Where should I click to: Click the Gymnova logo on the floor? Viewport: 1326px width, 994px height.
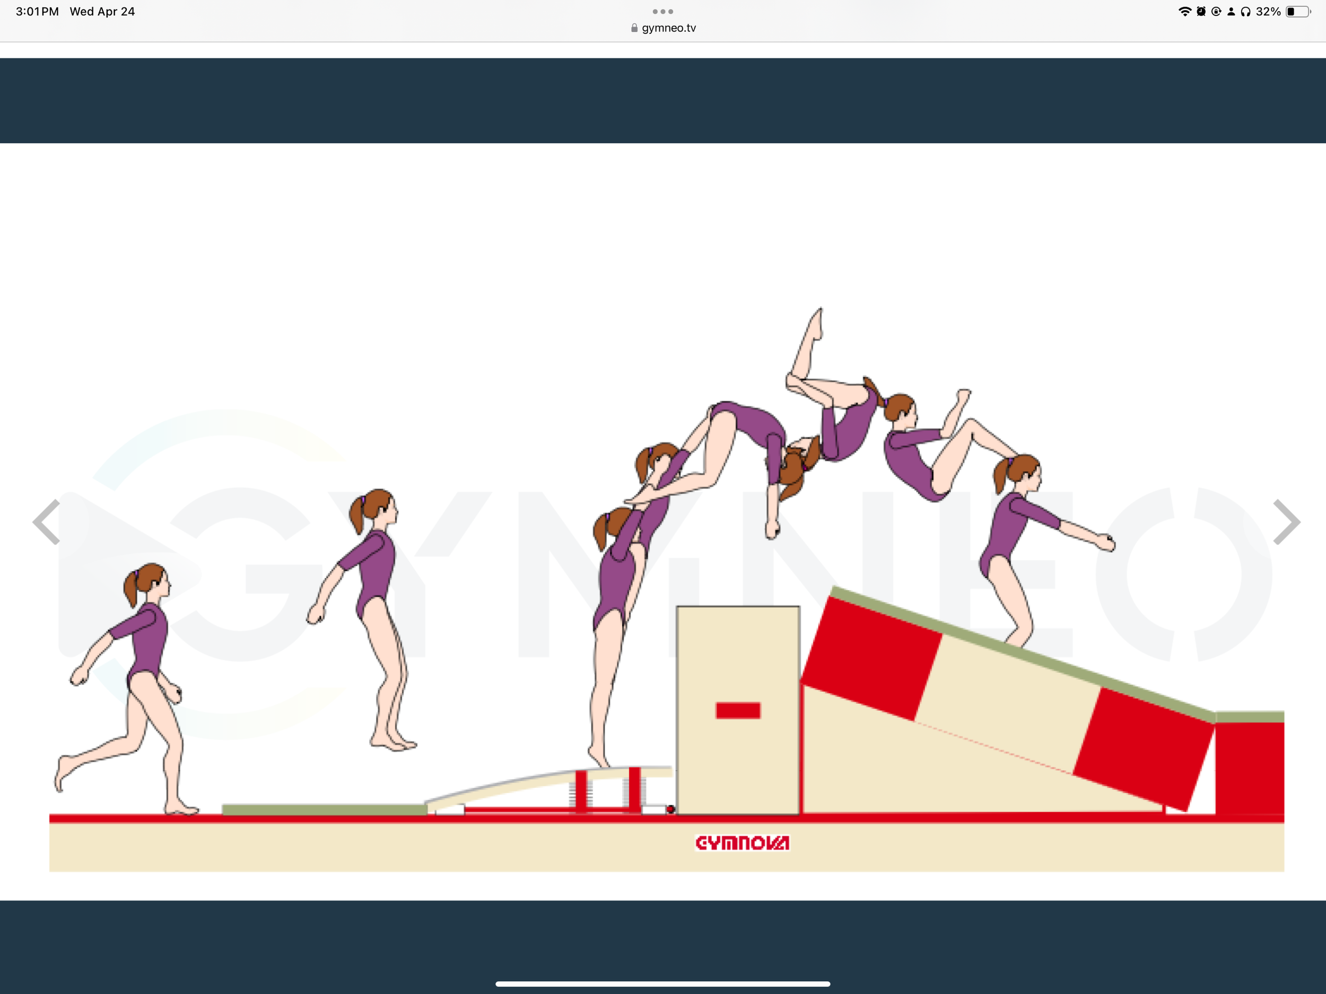coord(741,843)
